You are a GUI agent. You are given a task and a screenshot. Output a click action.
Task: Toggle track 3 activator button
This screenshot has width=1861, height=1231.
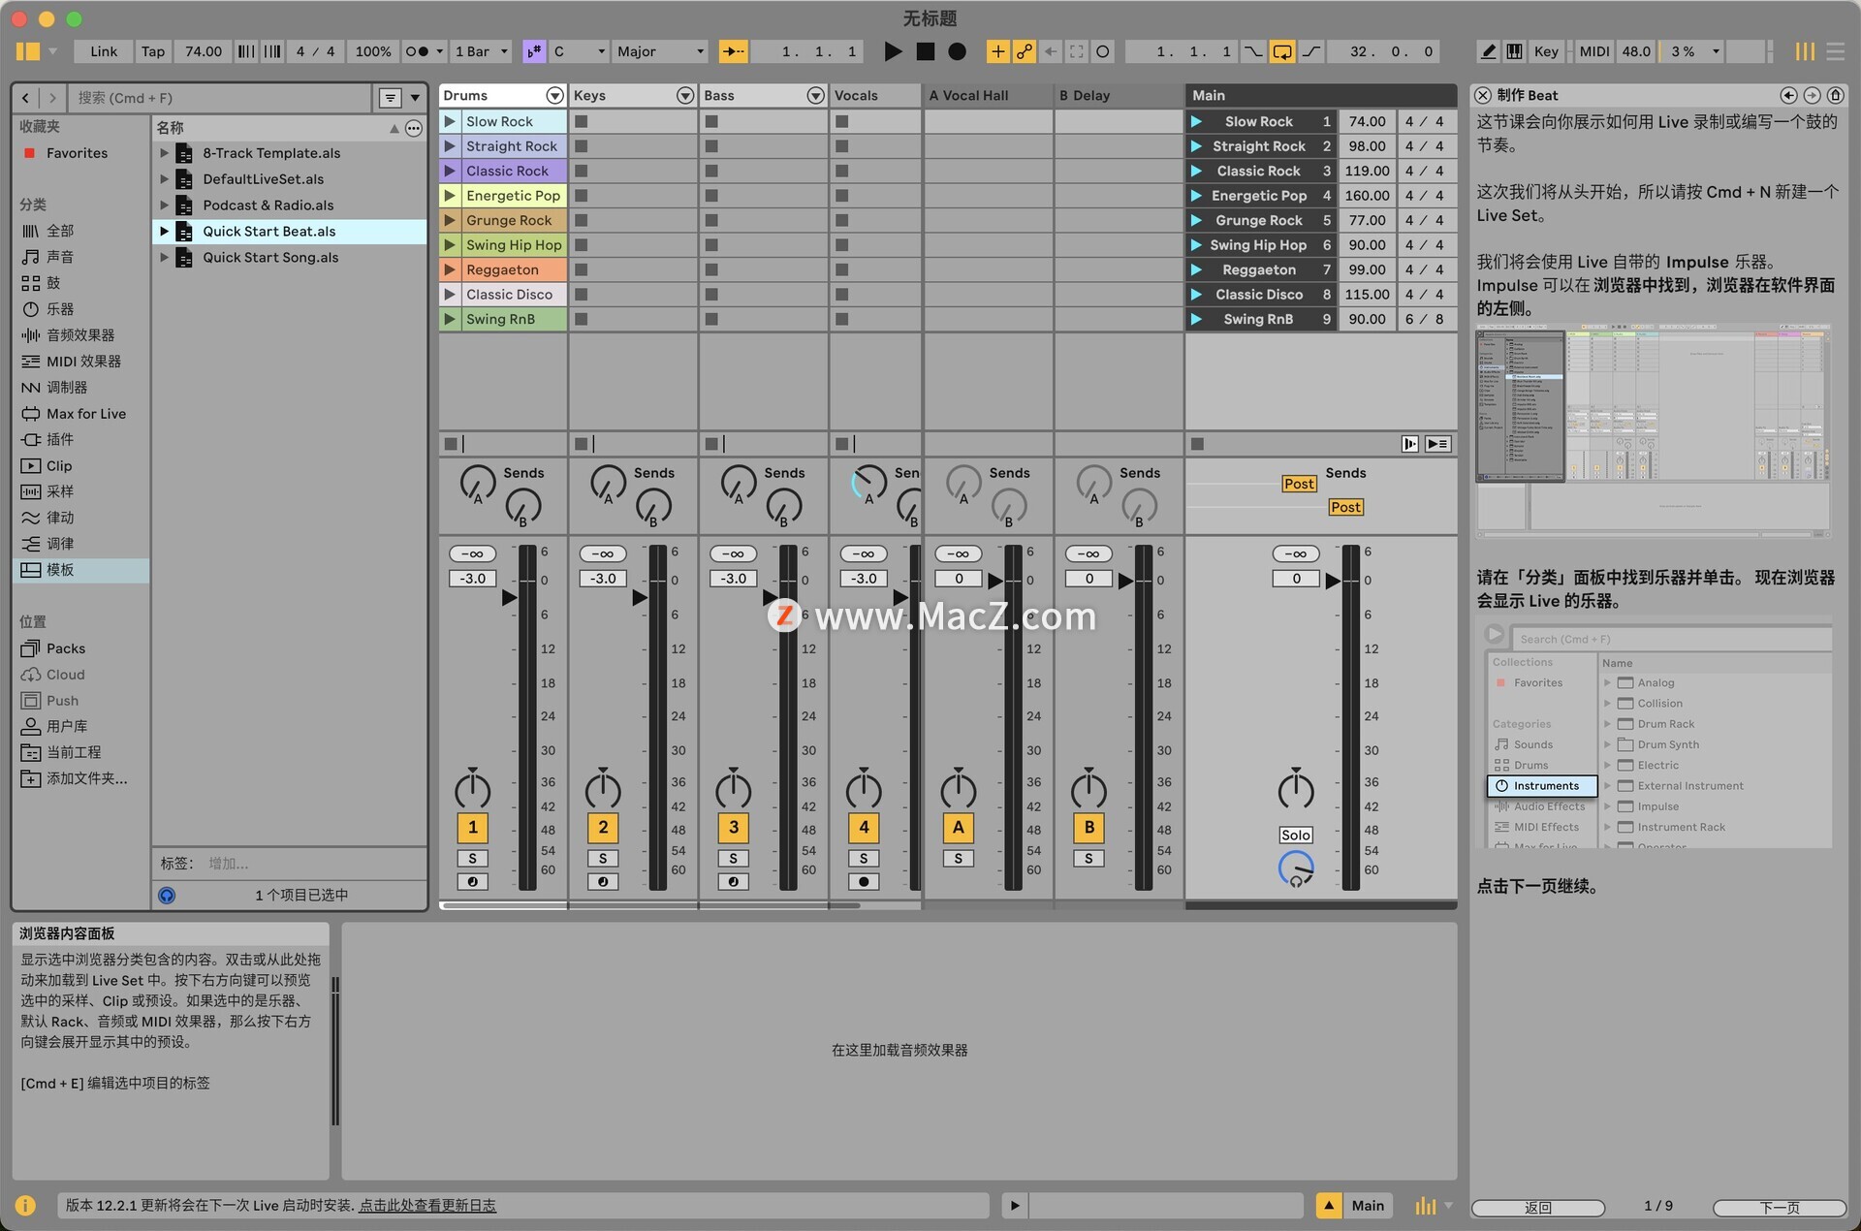[733, 828]
